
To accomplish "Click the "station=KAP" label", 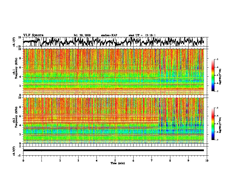I will (109, 35).
